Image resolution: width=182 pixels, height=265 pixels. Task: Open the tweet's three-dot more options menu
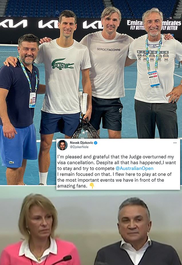175,143
